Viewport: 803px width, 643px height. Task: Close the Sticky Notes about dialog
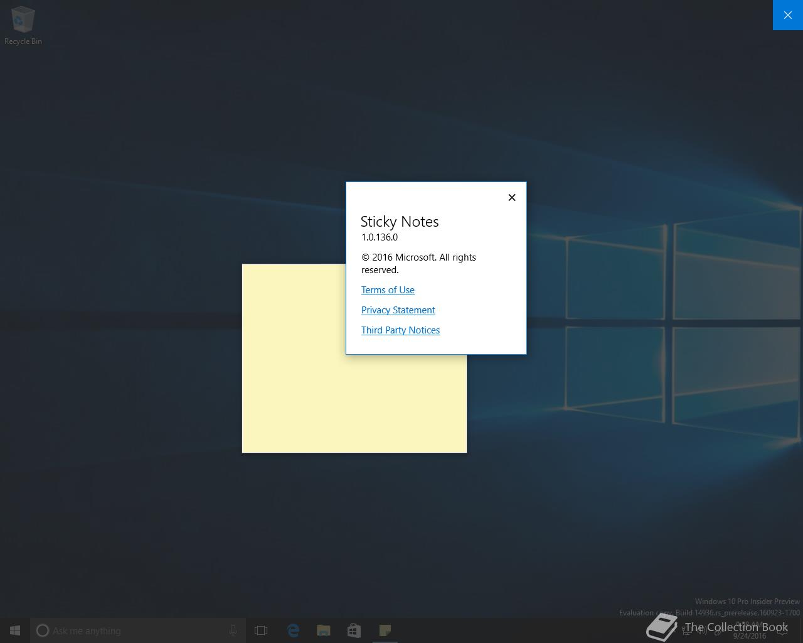(512, 197)
